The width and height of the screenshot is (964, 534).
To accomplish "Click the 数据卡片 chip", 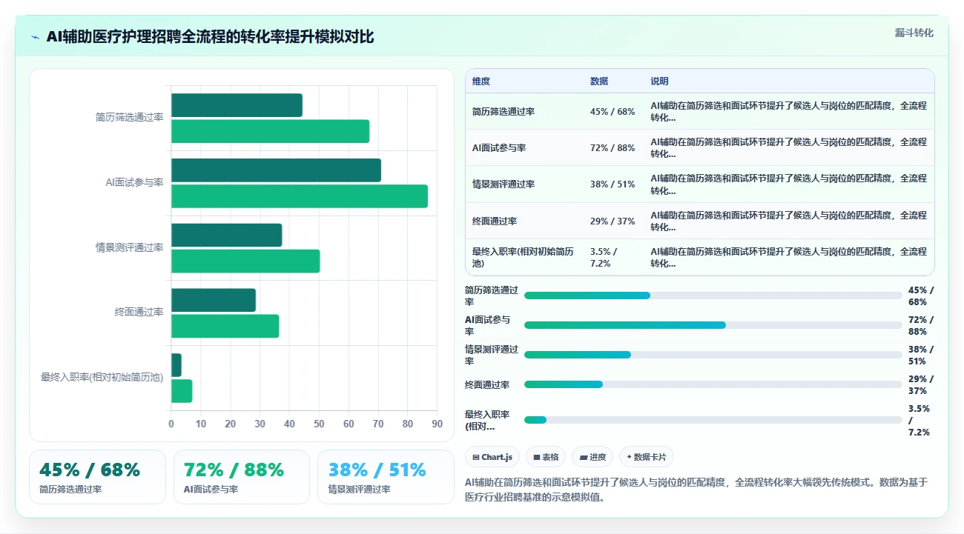I will click(646, 457).
